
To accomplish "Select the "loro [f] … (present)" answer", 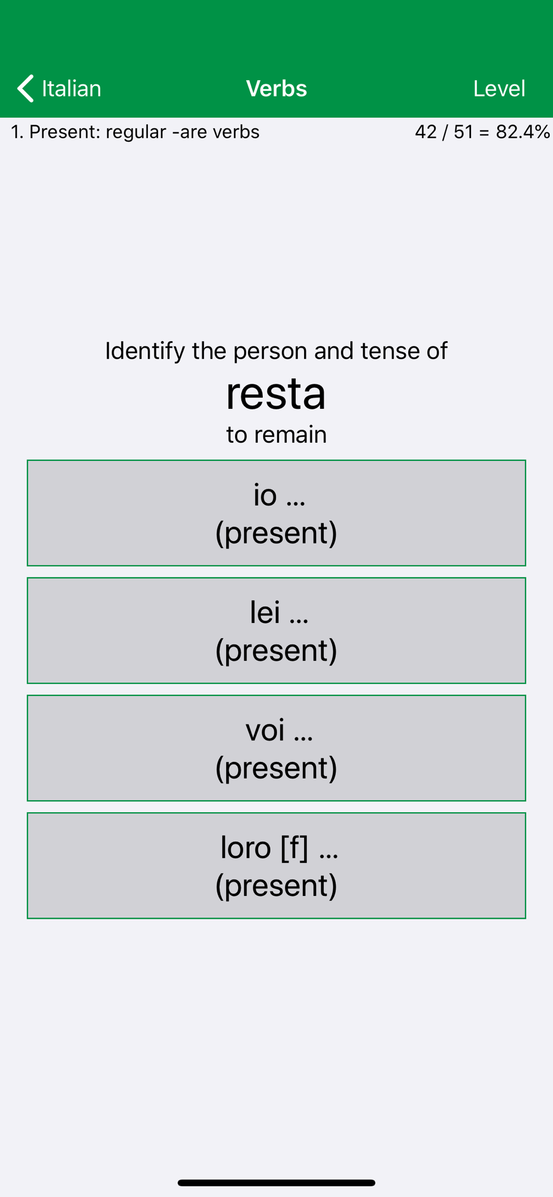I will pyautogui.click(x=276, y=865).
